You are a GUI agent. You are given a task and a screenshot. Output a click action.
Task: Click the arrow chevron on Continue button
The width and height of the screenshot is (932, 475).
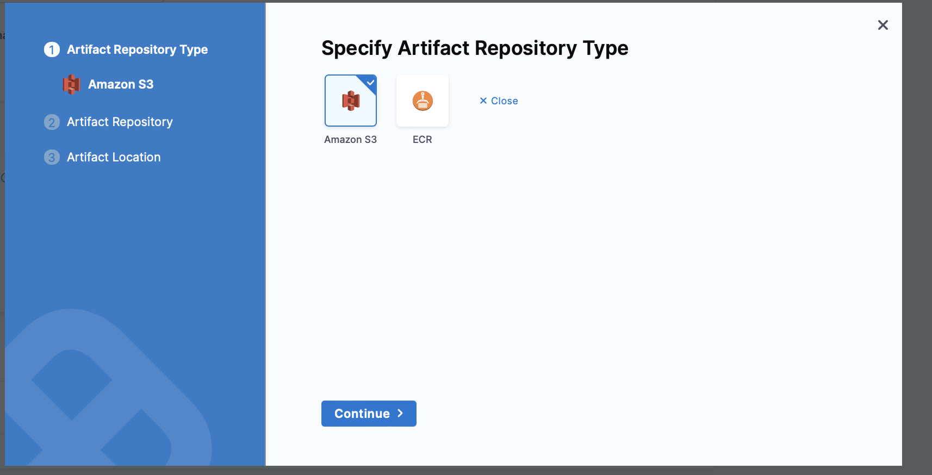click(x=400, y=413)
